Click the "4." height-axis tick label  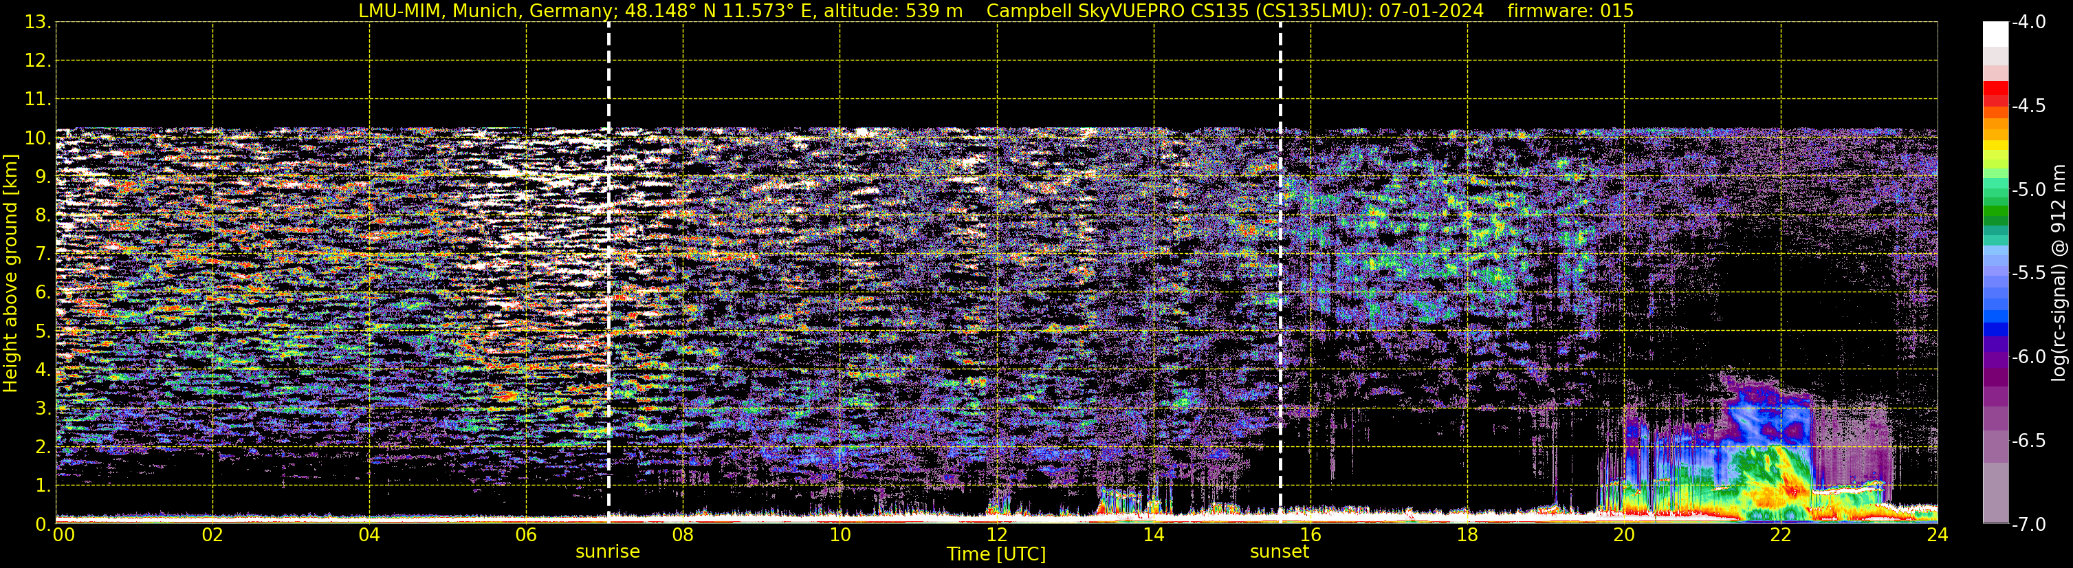pyautogui.click(x=43, y=369)
